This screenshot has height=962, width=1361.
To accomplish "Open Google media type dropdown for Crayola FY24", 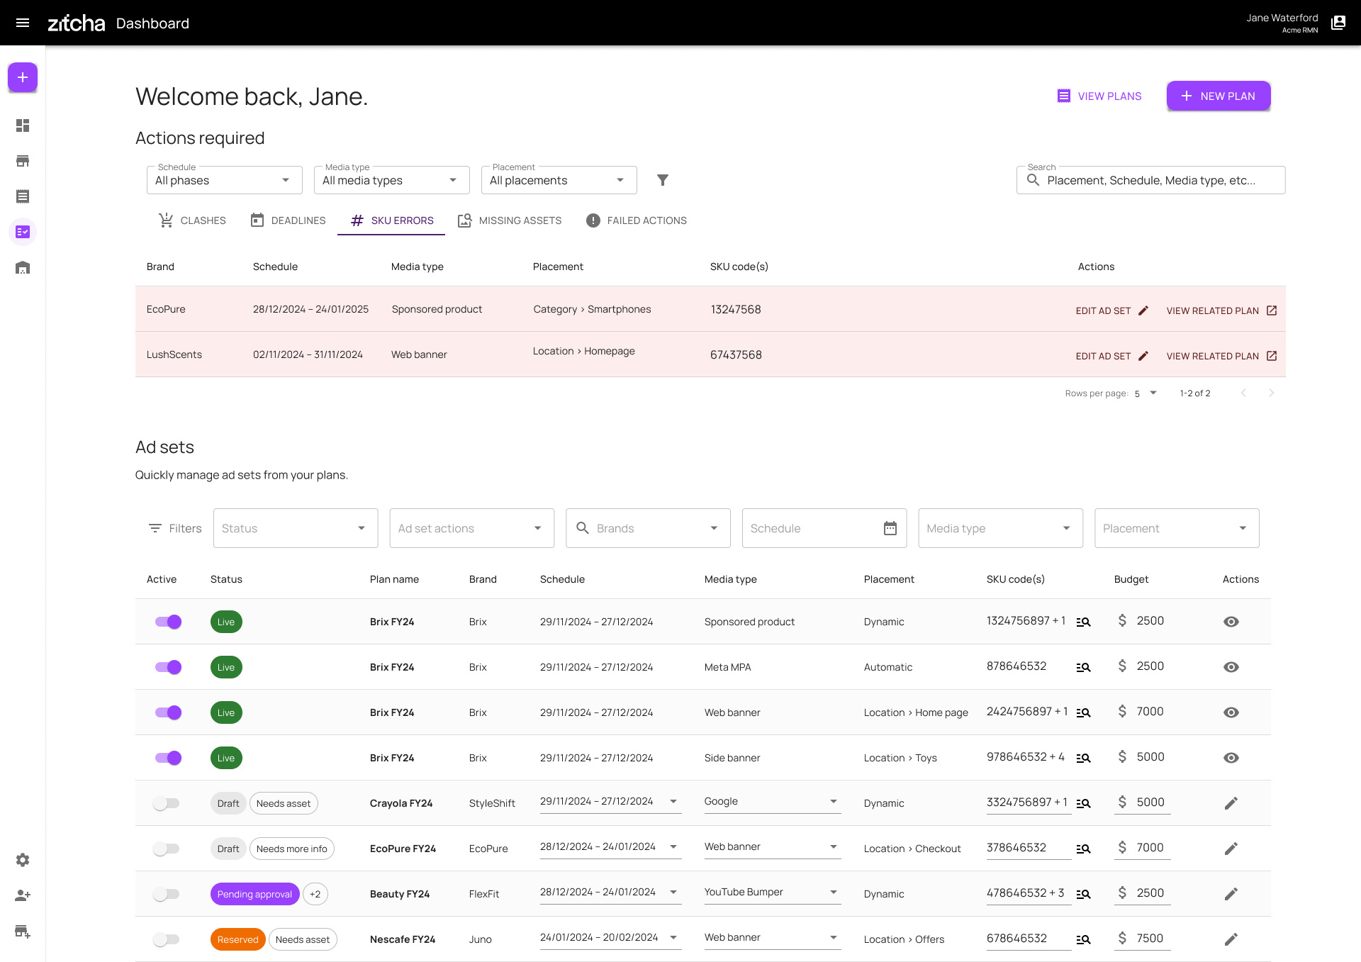I will [x=772, y=802].
